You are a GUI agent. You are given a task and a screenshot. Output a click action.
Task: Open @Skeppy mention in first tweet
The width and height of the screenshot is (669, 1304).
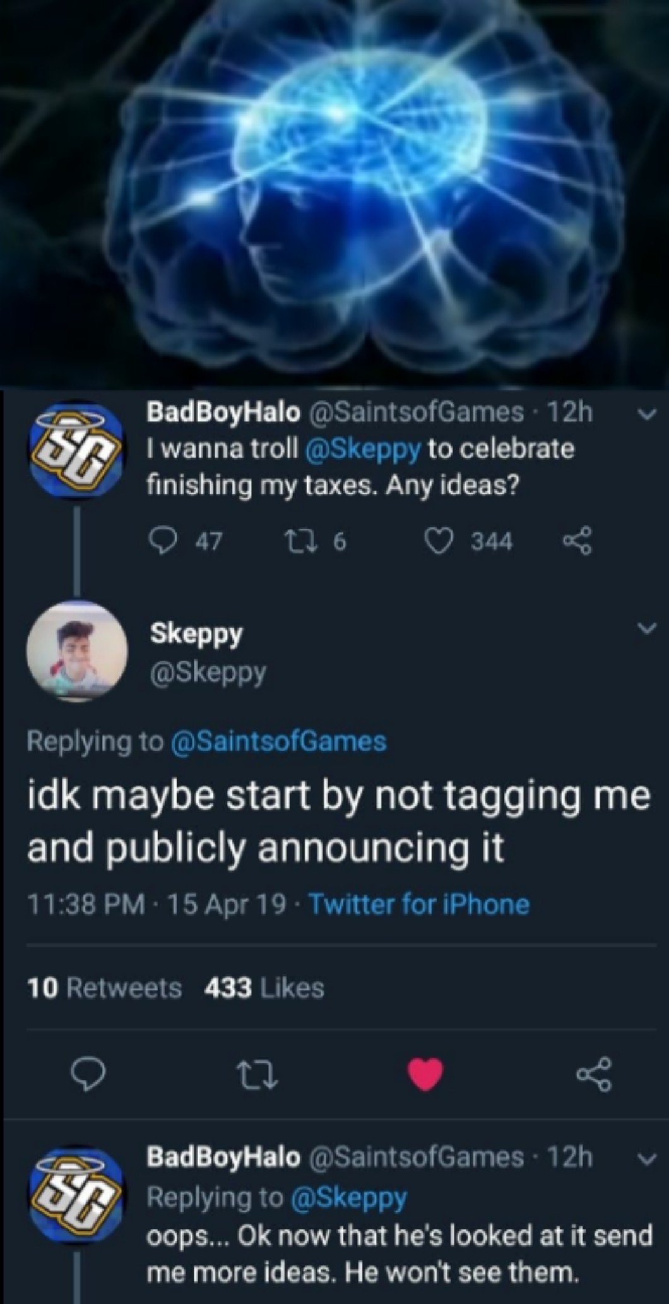(x=362, y=449)
